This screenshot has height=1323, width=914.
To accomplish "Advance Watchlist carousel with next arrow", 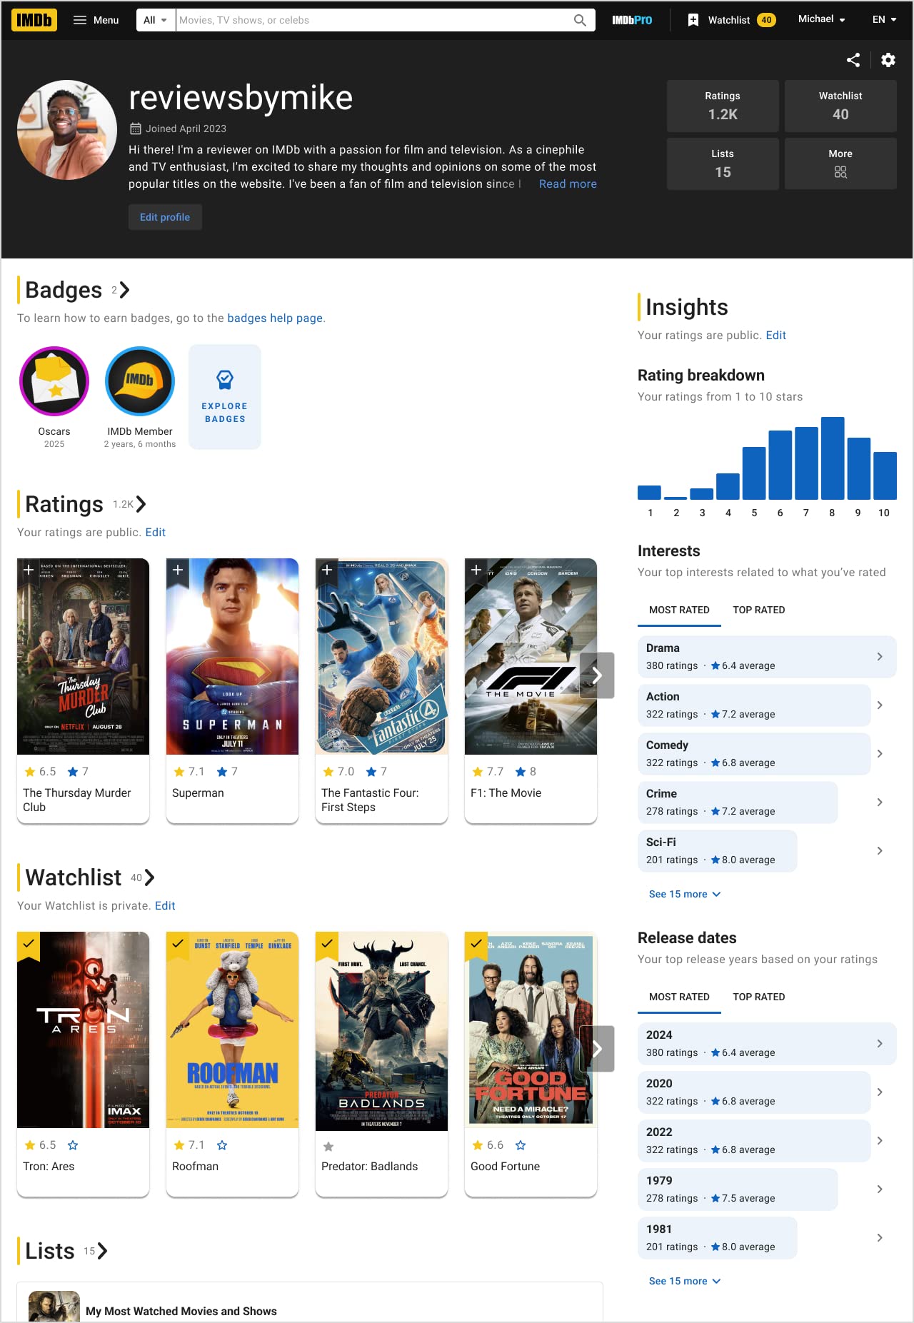I will (597, 1049).
